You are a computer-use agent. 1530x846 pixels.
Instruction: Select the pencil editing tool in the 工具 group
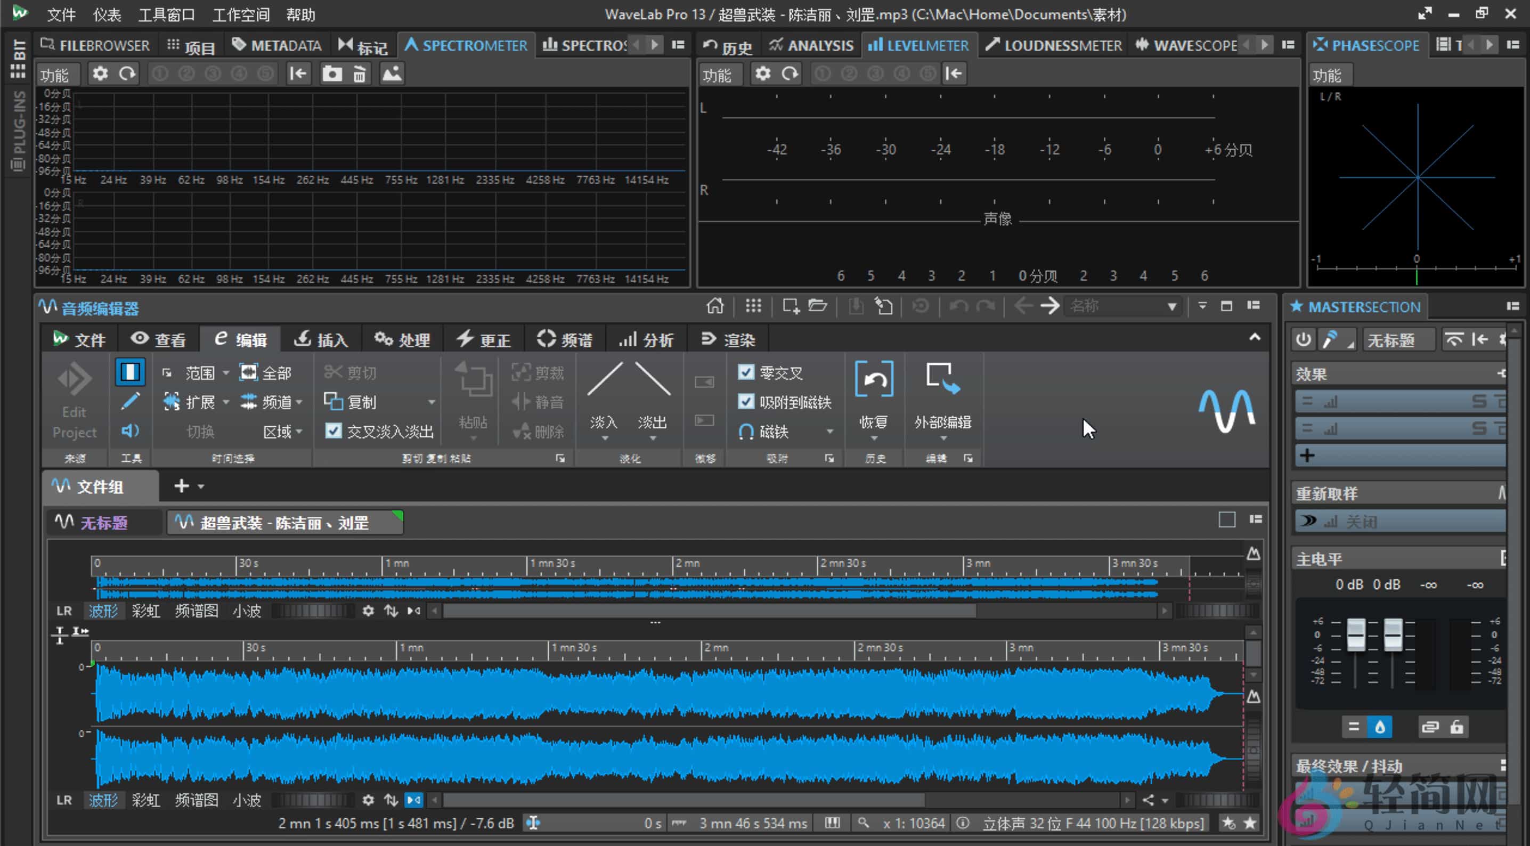pos(130,402)
